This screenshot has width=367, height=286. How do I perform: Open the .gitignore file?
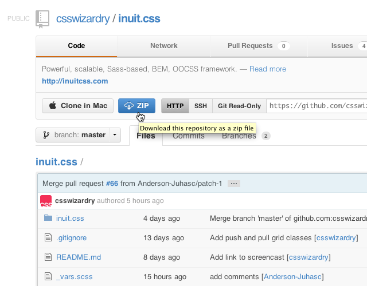click(71, 238)
